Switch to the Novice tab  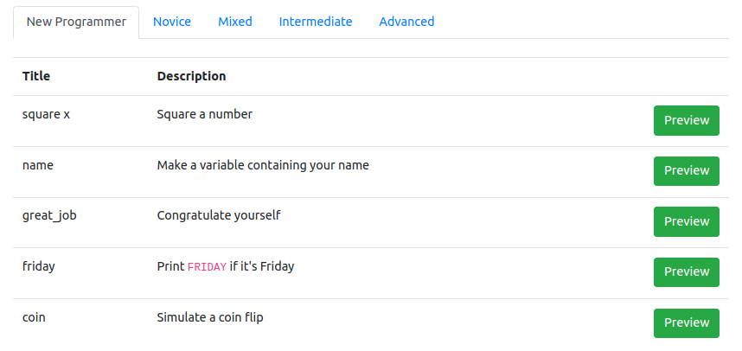tap(172, 22)
